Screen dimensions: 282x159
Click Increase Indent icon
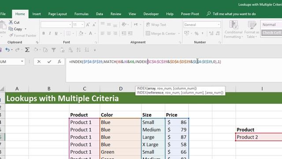coord(130,34)
